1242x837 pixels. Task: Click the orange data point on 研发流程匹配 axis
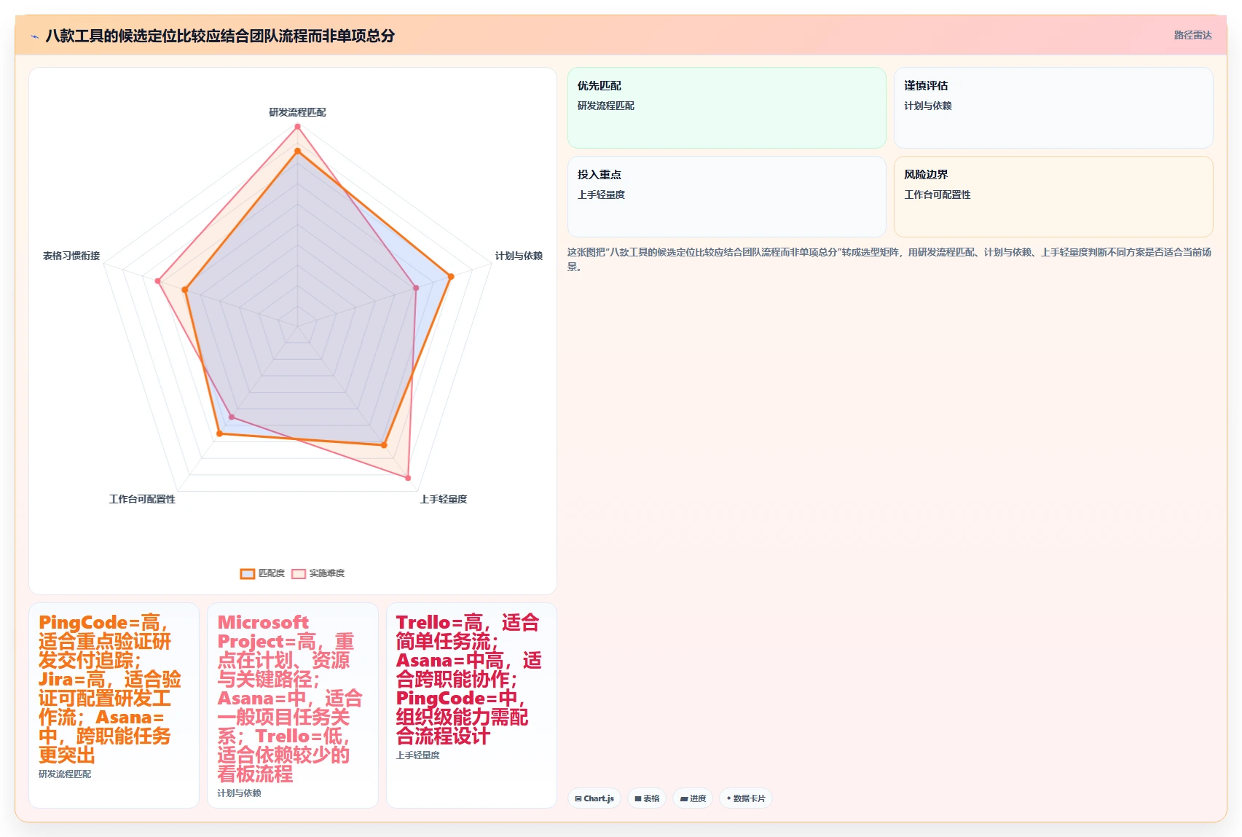(x=297, y=152)
